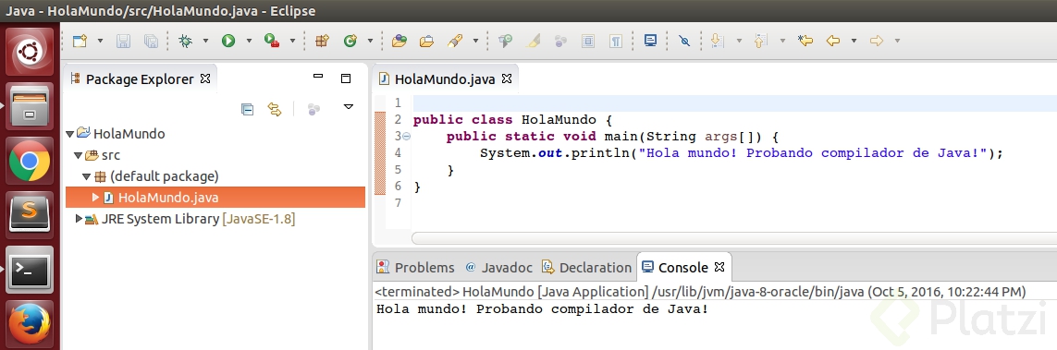Expand the HolaMundo.java tree item
This screenshot has height=350, width=1057.
[x=95, y=198]
